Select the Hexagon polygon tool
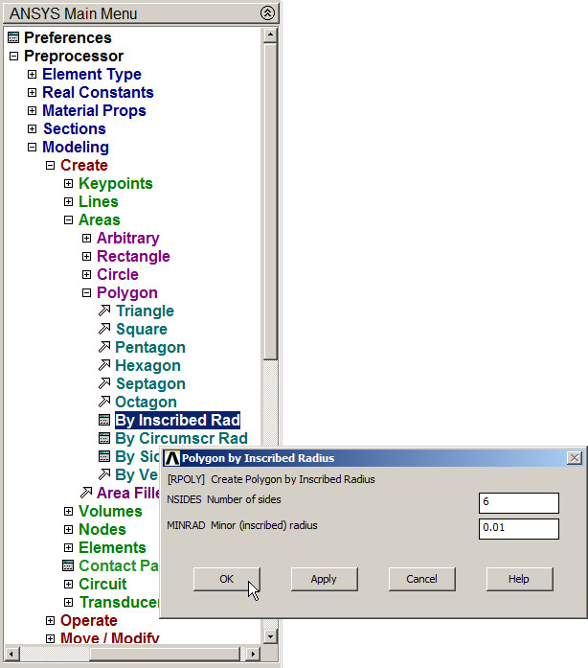The image size is (588, 668). pos(147,365)
